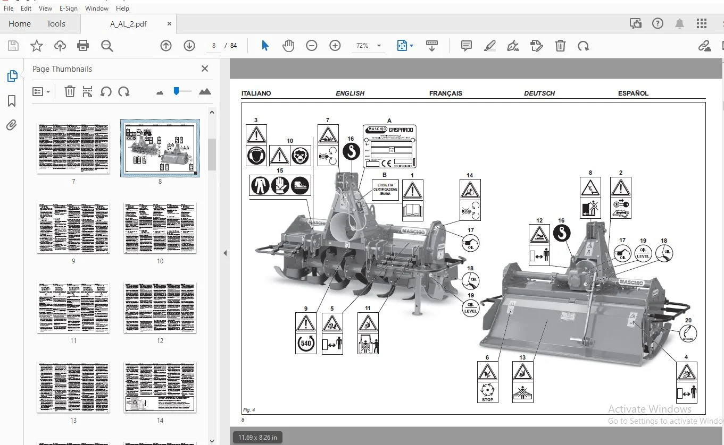Open the stamp tool

coord(536,46)
